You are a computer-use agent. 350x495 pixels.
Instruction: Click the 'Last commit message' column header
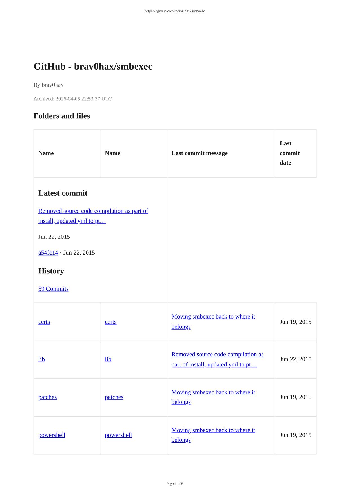click(x=199, y=153)
